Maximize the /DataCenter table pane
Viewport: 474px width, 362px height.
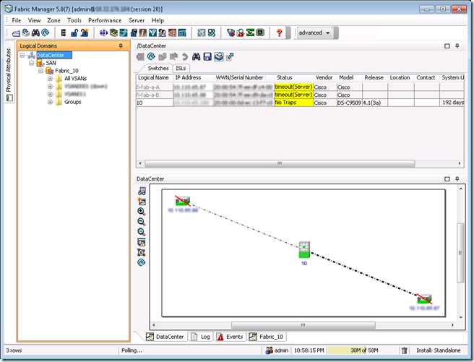447,46
